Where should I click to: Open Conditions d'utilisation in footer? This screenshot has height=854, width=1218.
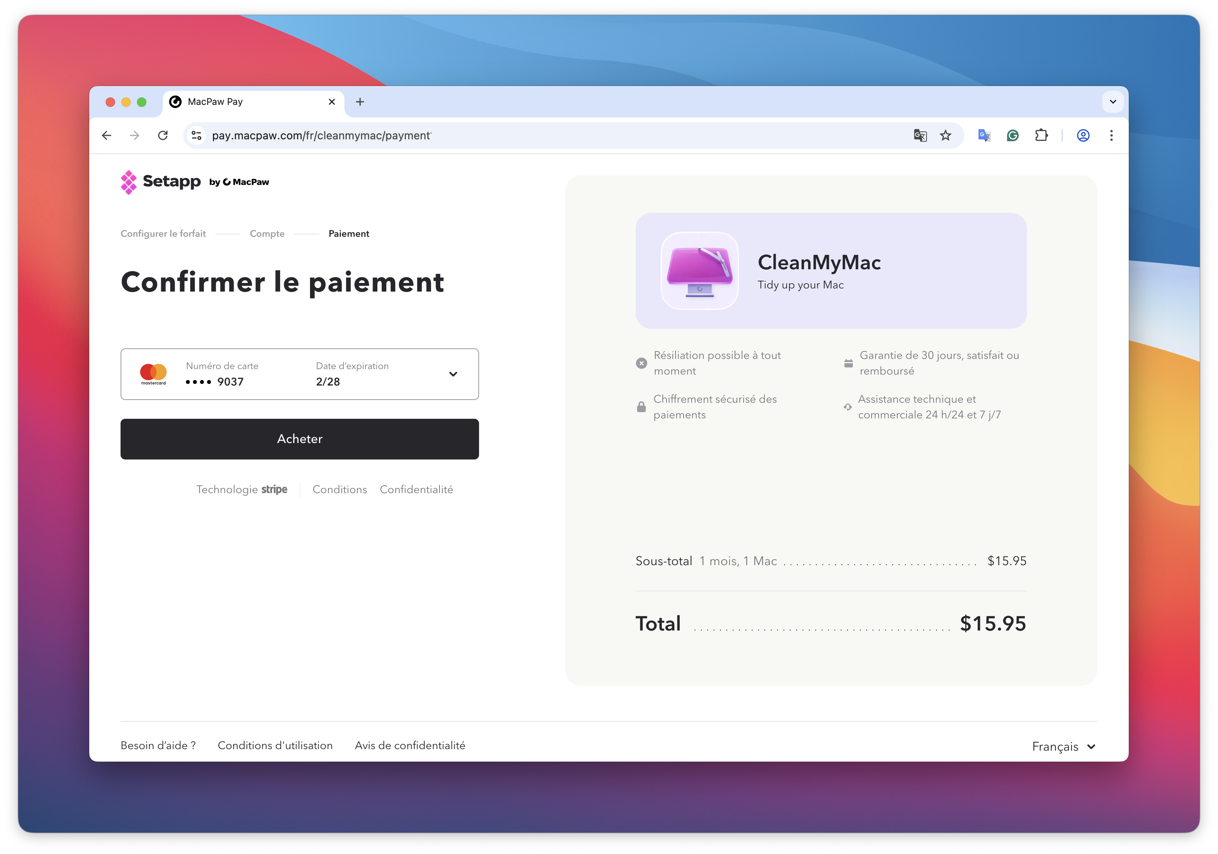pos(275,745)
